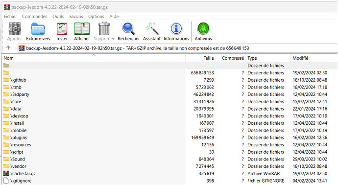Viewport: 338px width, 185px height.
Task: Click 'Fichier GITIGNORE' type cell
Action: click(x=266, y=181)
